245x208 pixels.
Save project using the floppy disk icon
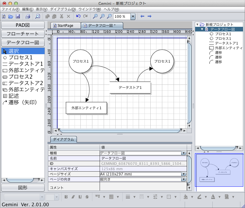point(18,16)
